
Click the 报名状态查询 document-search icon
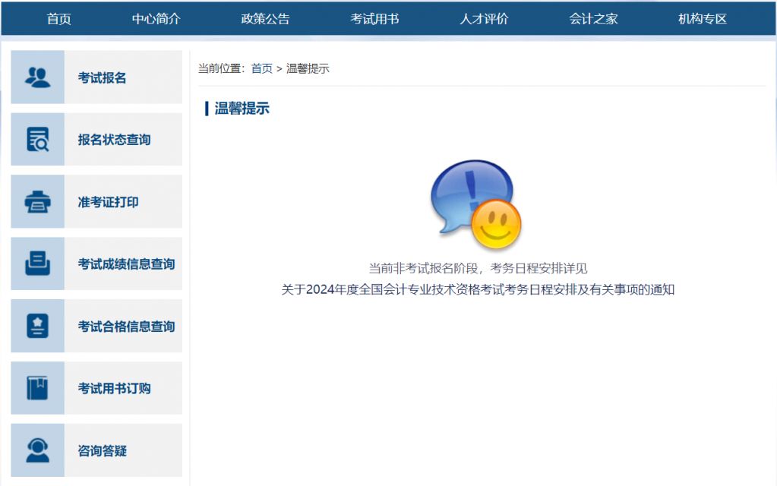click(36, 139)
